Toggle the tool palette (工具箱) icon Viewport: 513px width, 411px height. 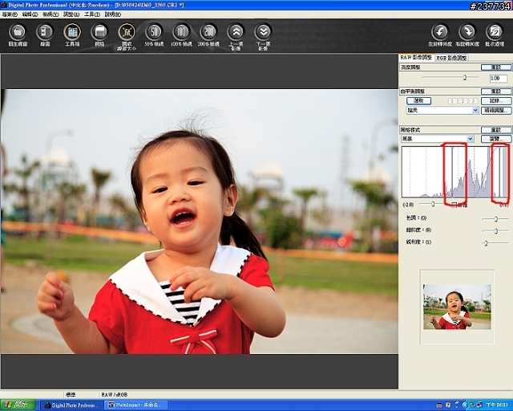(x=72, y=32)
